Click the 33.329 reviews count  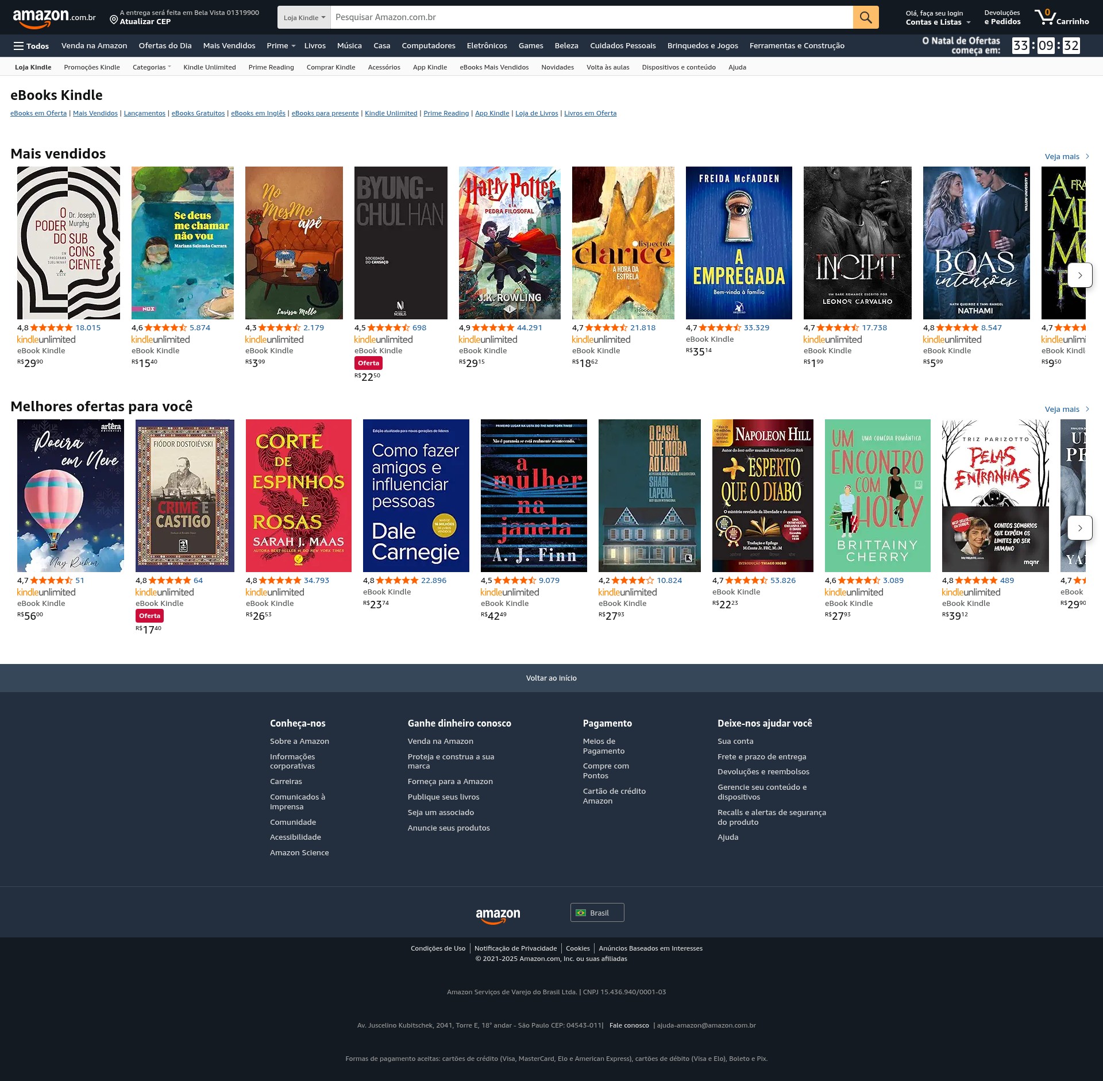757,328
